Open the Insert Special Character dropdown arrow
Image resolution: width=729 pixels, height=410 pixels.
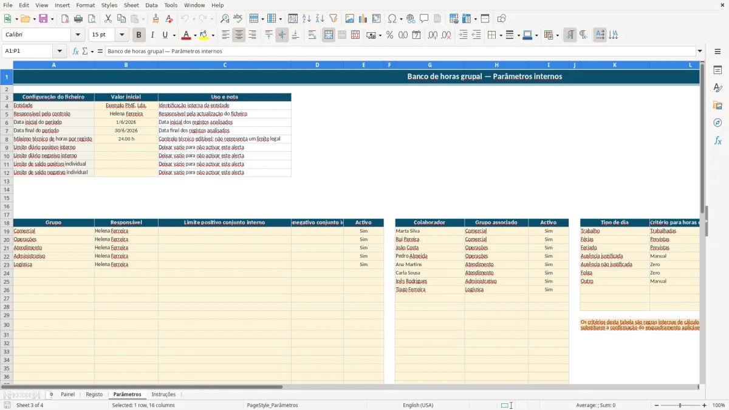click(x=400, y=19)
